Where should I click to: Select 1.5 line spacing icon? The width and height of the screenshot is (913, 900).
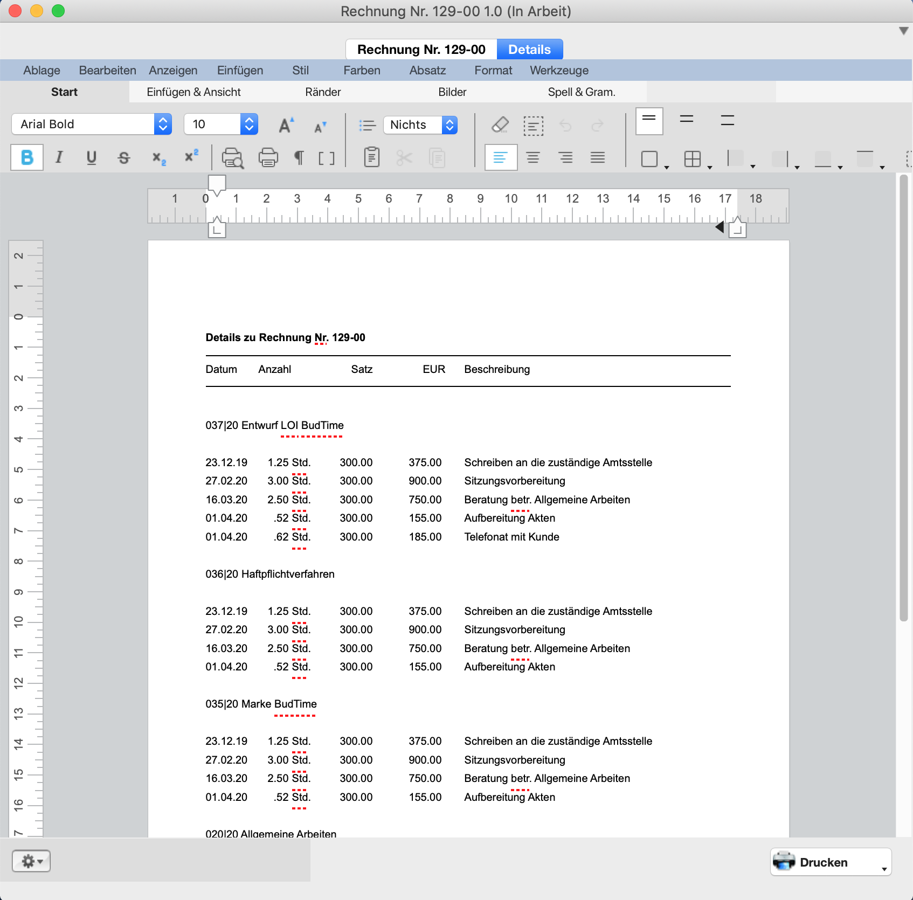point(687,120)
